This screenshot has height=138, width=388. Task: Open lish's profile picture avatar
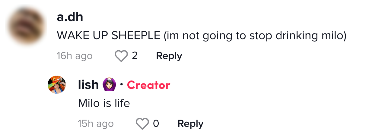click(x=57, y=85)
